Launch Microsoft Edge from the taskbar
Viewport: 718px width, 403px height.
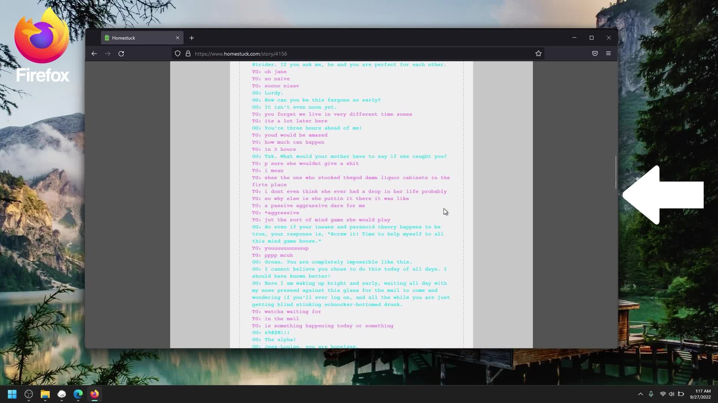(x=78, y=394)
